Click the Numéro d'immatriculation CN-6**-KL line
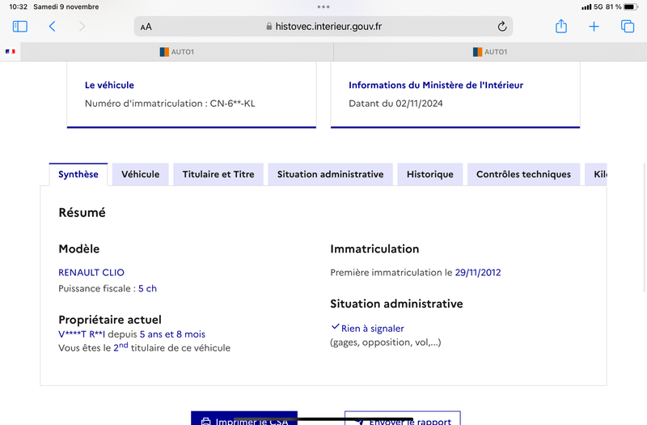 point(170,104)
